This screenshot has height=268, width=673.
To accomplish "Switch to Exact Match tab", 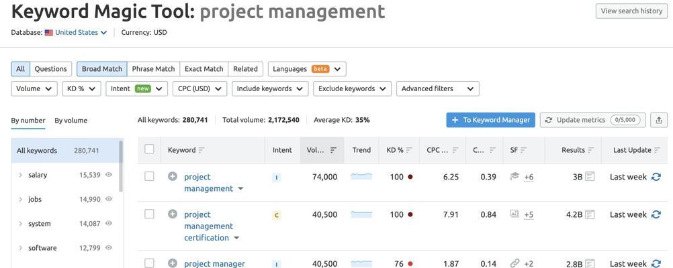I will coord(204,69).
